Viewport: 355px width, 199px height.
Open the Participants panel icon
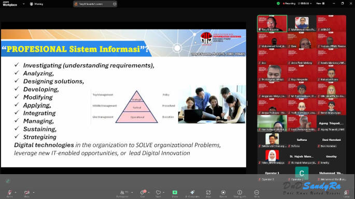coord(122,193)
